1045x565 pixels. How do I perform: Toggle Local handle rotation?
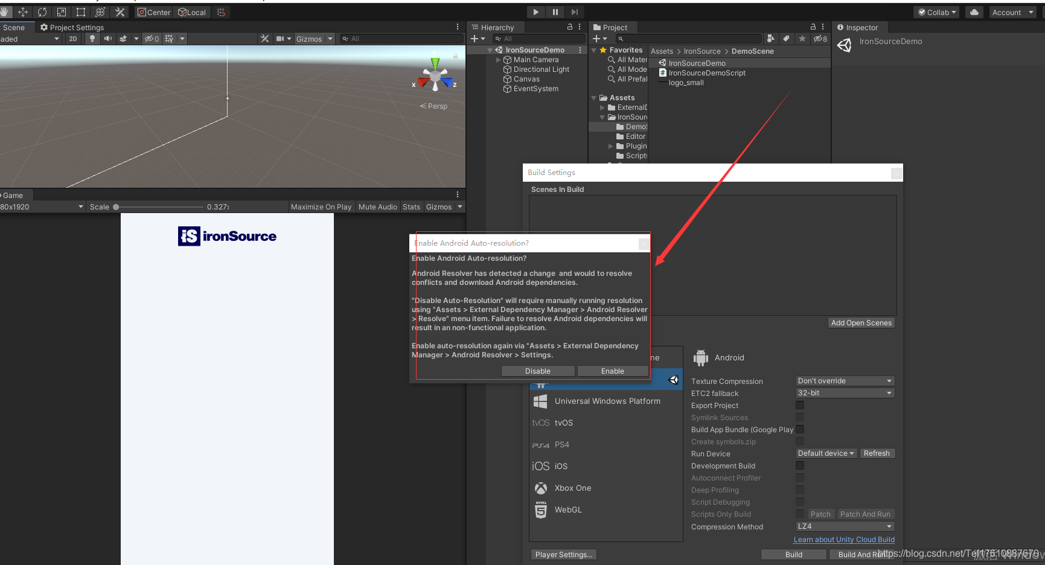click(x=192, y=12)
